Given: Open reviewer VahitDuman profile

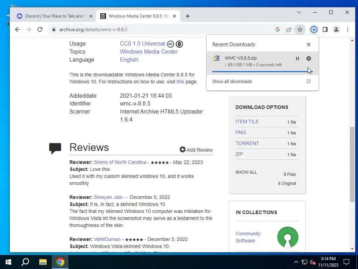Looking at the screenshot, I should click(x=107, y=239).
